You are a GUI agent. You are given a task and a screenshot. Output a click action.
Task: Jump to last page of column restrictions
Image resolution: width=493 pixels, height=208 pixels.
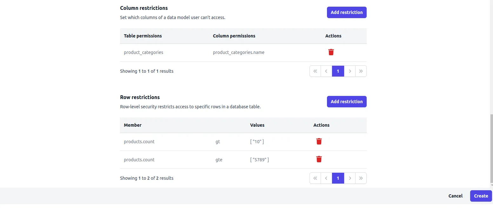(361, 71)
